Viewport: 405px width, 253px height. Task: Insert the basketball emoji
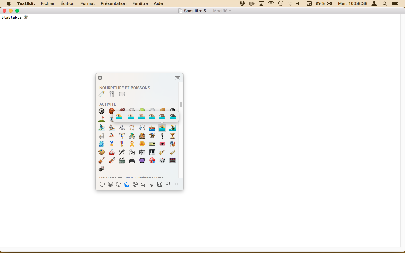click(111, 111)
